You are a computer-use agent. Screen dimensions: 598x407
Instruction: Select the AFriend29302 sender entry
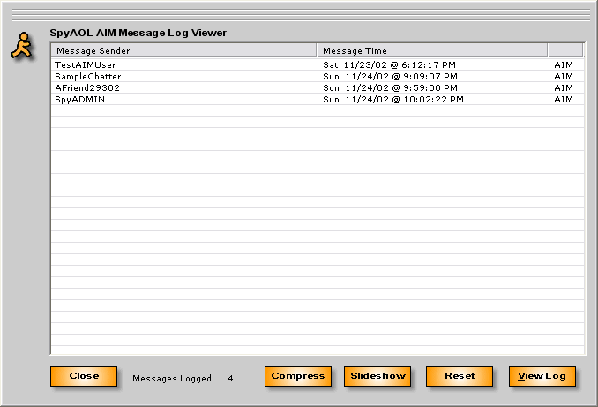click(87, 87)
